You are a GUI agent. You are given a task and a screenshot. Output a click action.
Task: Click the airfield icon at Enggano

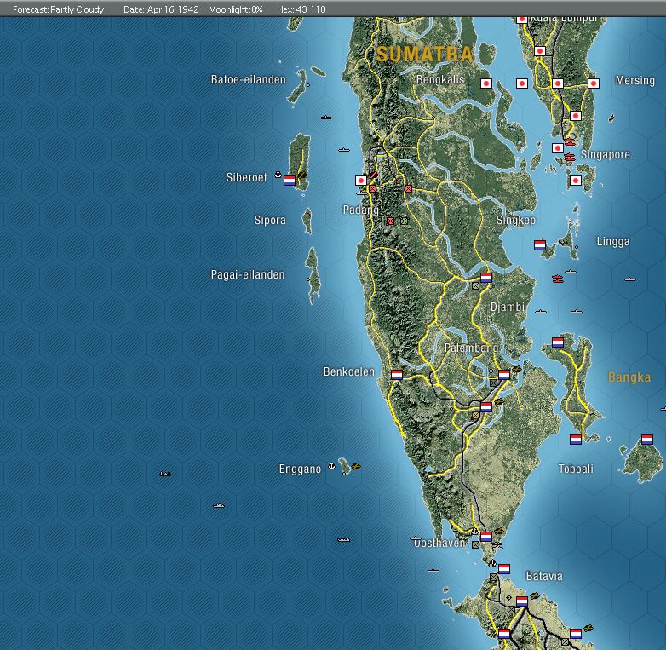point(355,467)
